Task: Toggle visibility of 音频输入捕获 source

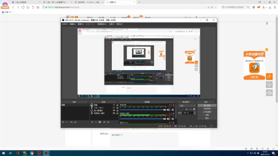Action: [x=114, y=113]
